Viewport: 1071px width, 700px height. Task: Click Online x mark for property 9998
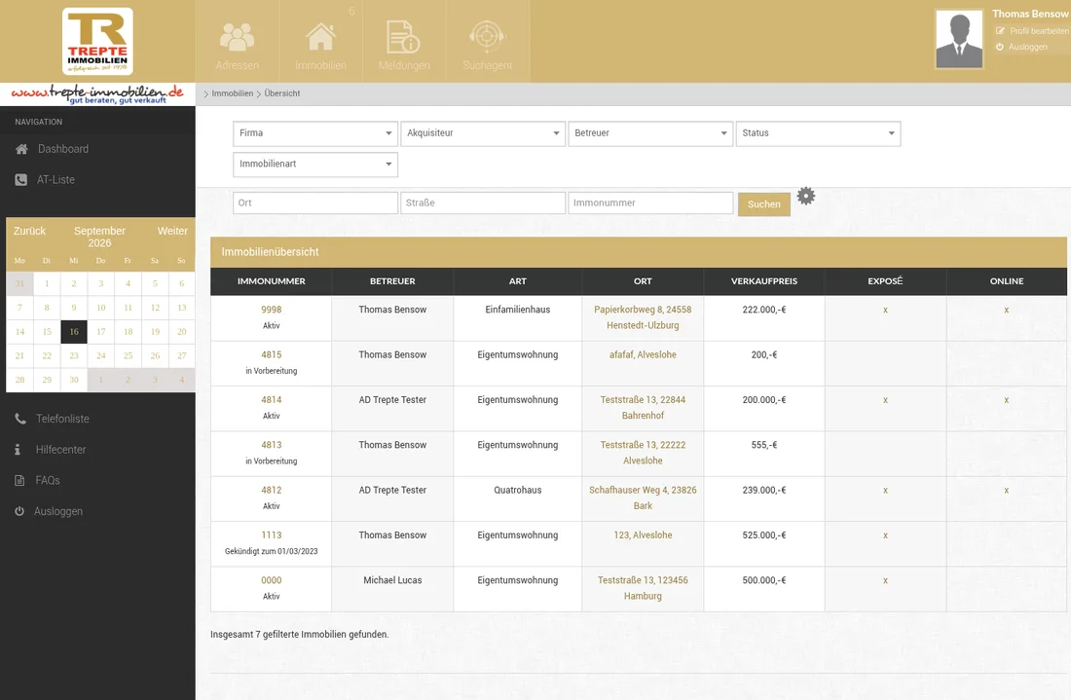coord(1006,310)
